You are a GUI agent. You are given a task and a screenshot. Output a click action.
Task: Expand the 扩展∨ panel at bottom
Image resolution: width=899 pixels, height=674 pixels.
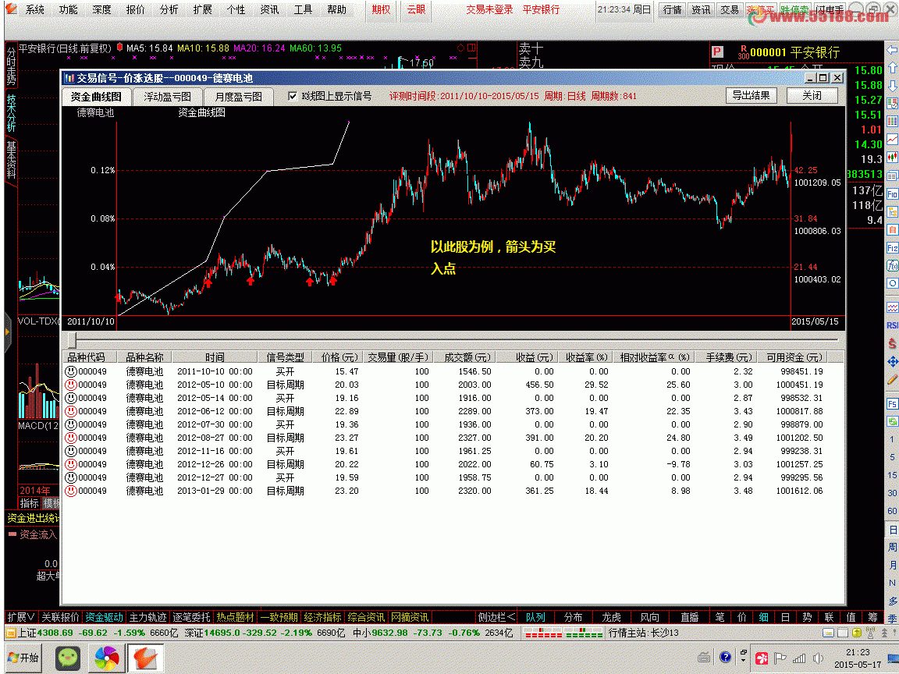[x=20, y=617]
